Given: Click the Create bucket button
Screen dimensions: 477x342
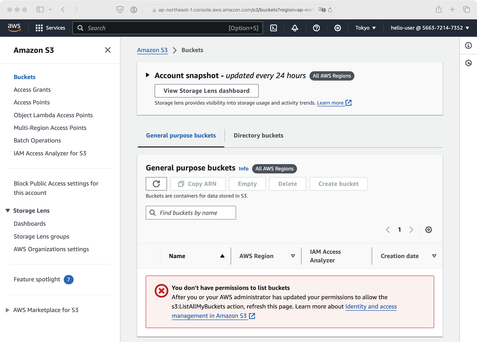Looking at the screenshot, I should point(338,184).
